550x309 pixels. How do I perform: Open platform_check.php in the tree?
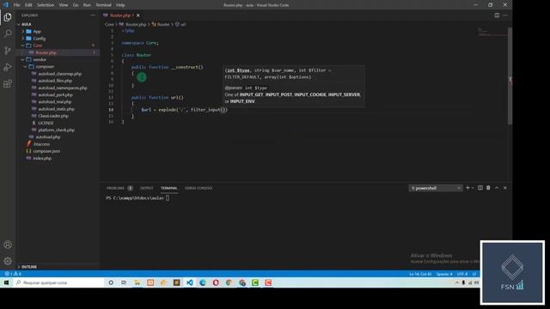click(56, 130)
